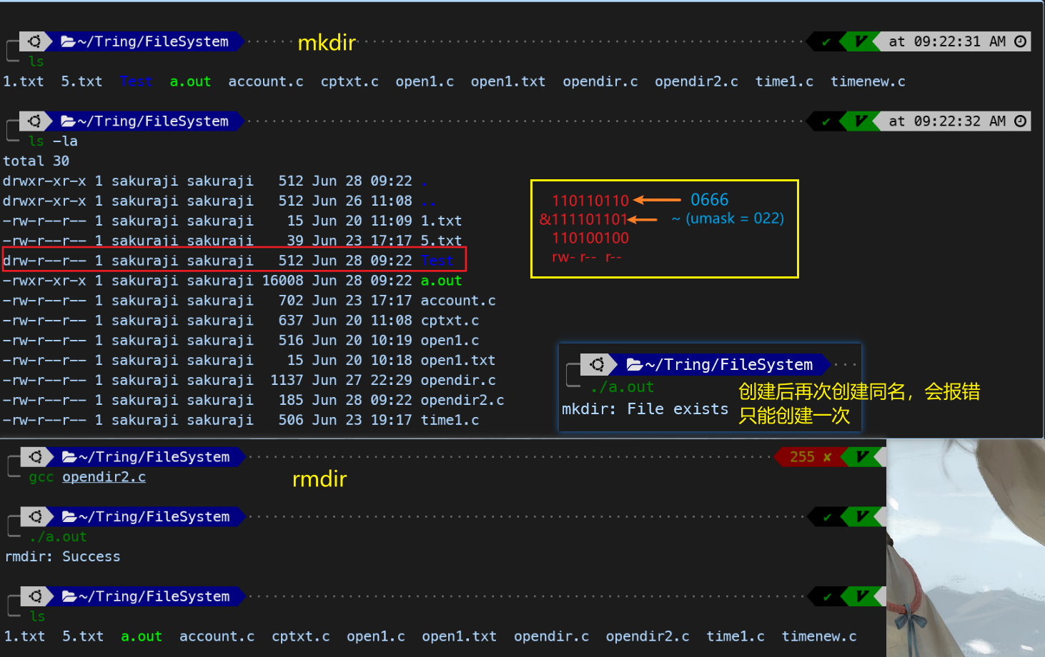
Task: Click the folder icon in the ls -la prompt
Action: click(x=68, y=121)
